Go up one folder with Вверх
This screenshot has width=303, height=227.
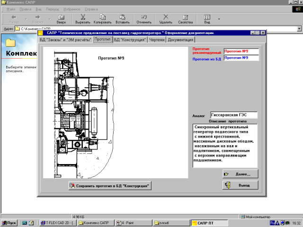click(x=61, y=19)
